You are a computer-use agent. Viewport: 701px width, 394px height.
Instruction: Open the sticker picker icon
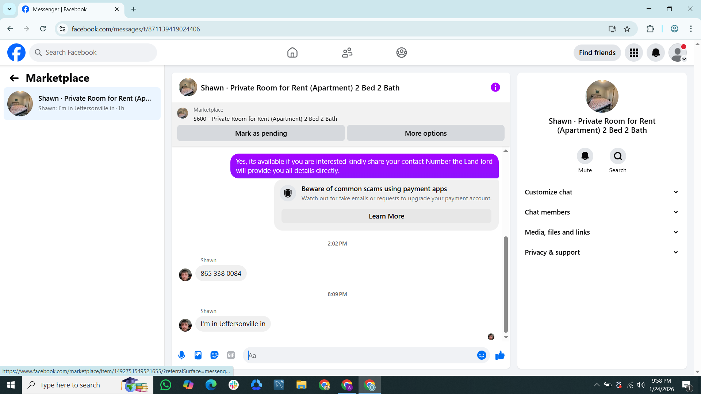(214, 355)
